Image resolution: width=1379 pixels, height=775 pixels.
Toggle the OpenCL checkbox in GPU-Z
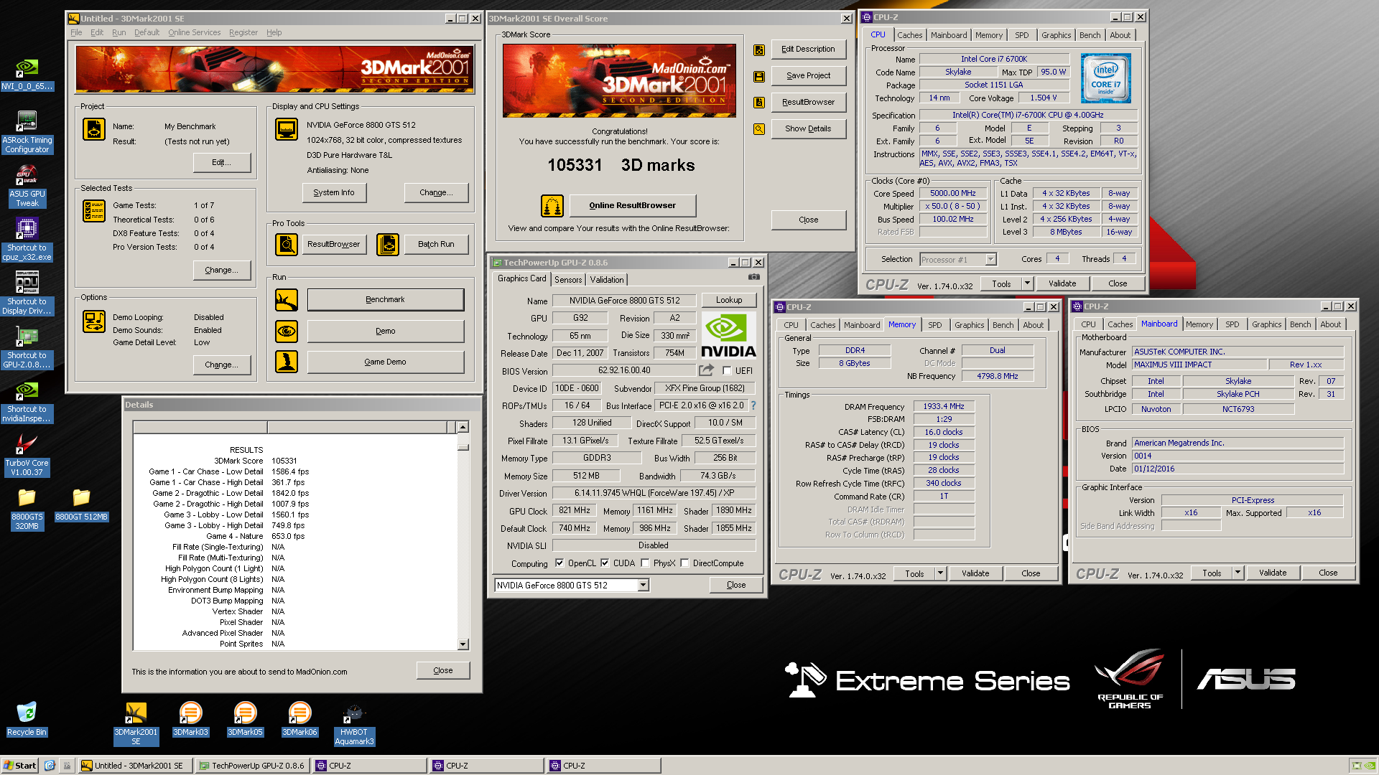[560, 563]
